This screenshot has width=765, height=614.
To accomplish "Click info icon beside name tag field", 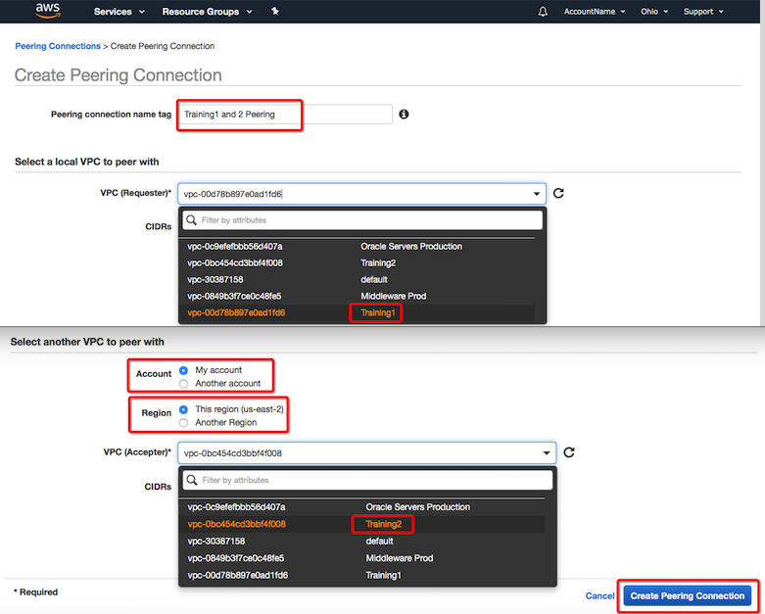I will pos(404,115).
